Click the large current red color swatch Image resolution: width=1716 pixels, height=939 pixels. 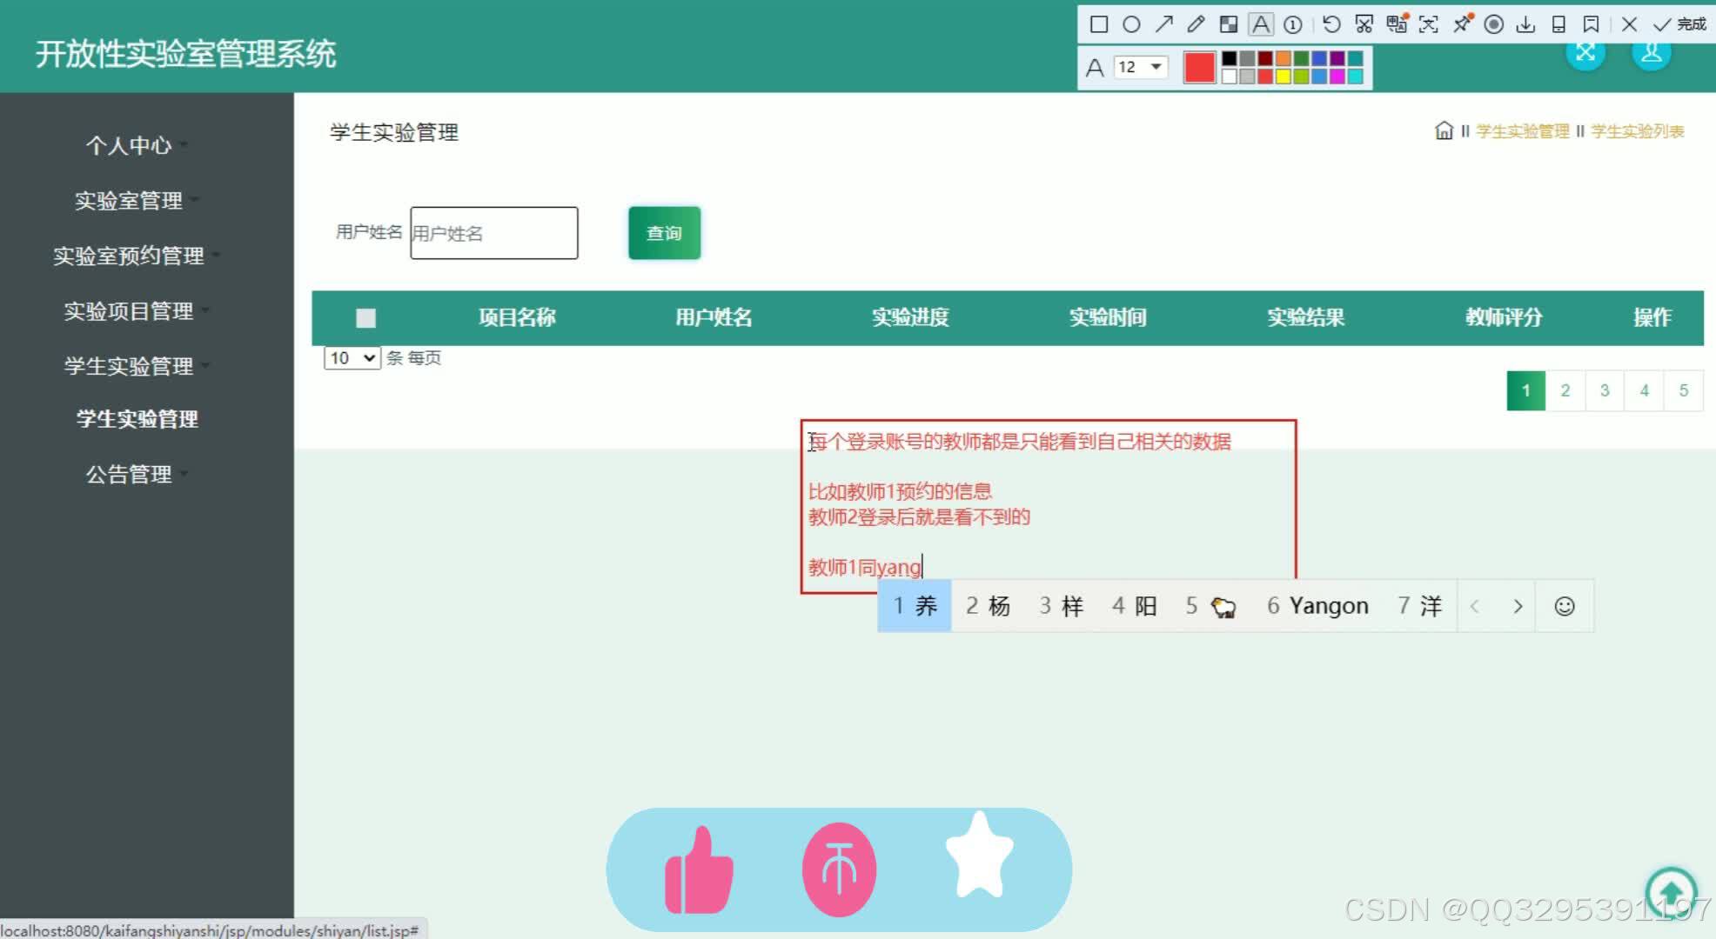point(1199,67)
